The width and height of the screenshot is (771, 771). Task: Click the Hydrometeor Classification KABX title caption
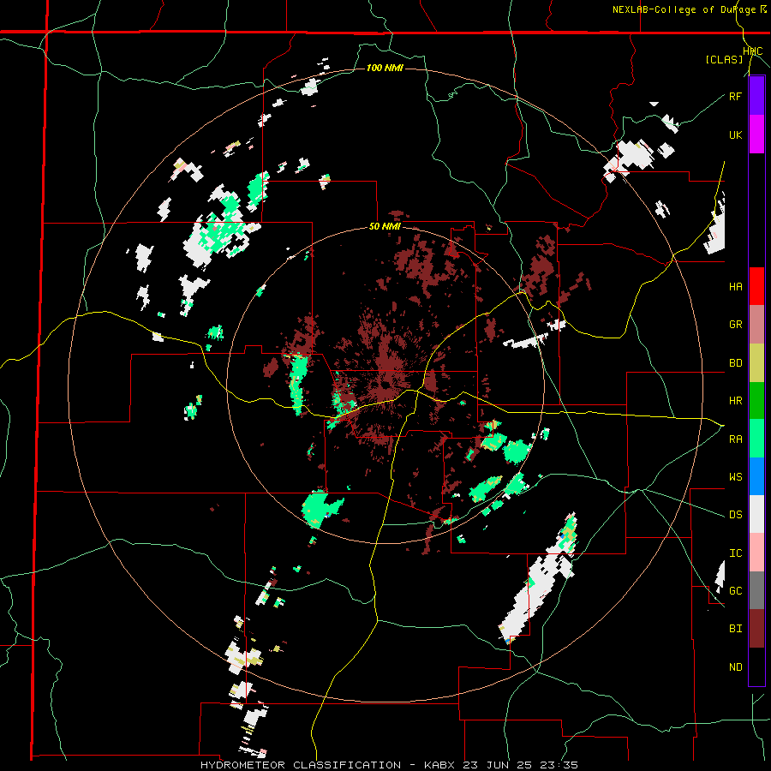pyautogui.click(x=389, y=765)
